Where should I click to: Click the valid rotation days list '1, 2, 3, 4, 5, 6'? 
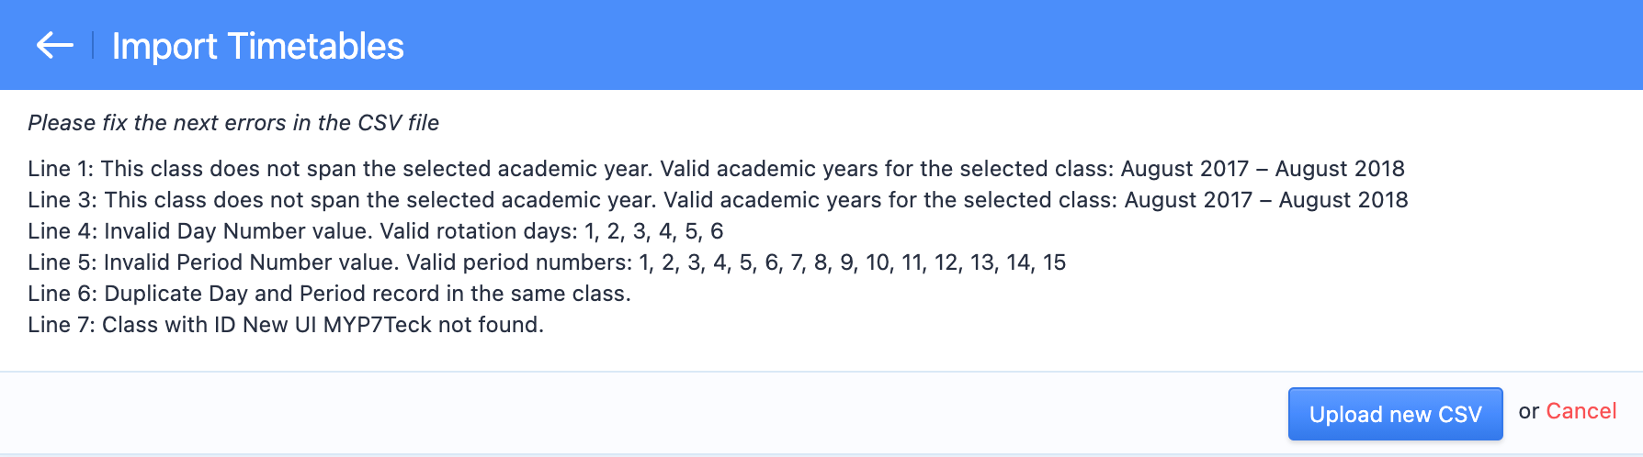(654, 231)
